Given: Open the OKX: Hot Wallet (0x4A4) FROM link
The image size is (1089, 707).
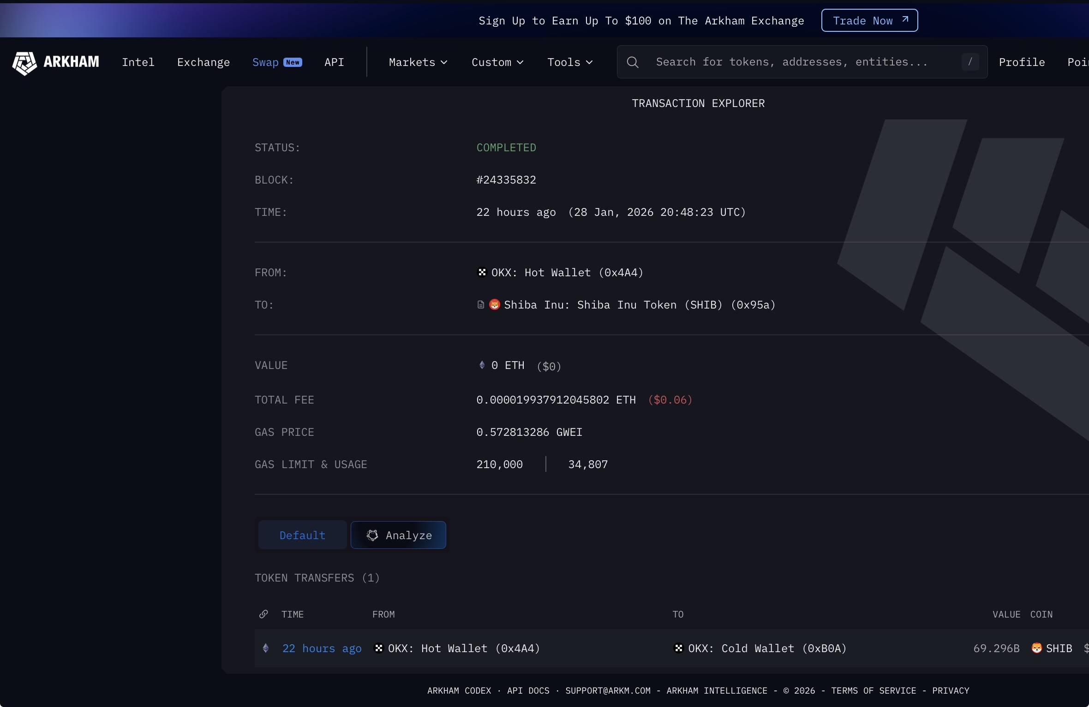Looking at the screenshot, I should pyautogui.click(x=567, y=273).
